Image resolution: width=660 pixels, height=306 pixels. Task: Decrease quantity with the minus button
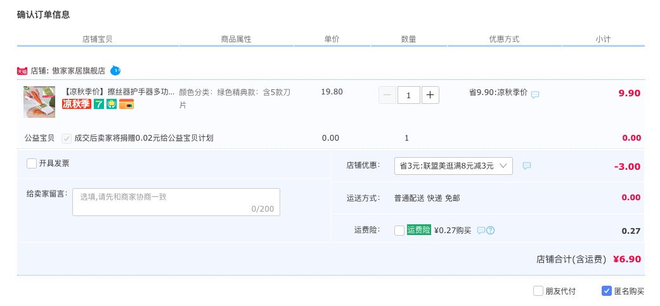(x=387, y=95)
